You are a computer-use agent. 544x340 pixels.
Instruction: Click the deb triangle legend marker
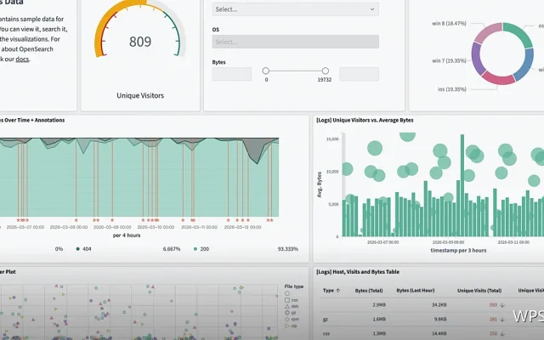(287, 306)
